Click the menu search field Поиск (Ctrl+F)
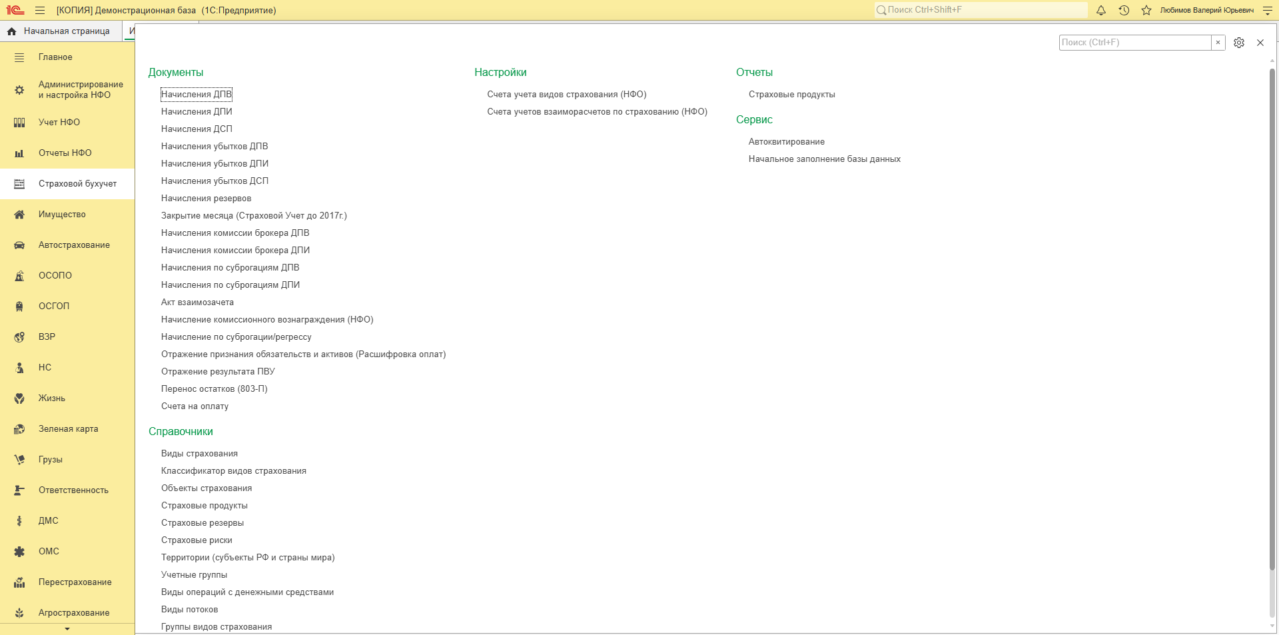The height and width of the screenshot is (635, 1279). tap(1135, 43)
